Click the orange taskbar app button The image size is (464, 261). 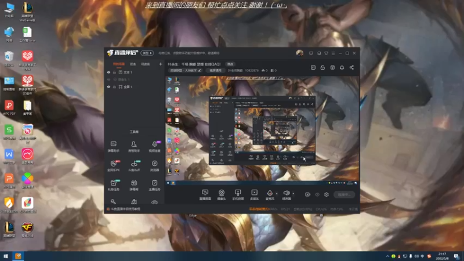pos(18,256)
